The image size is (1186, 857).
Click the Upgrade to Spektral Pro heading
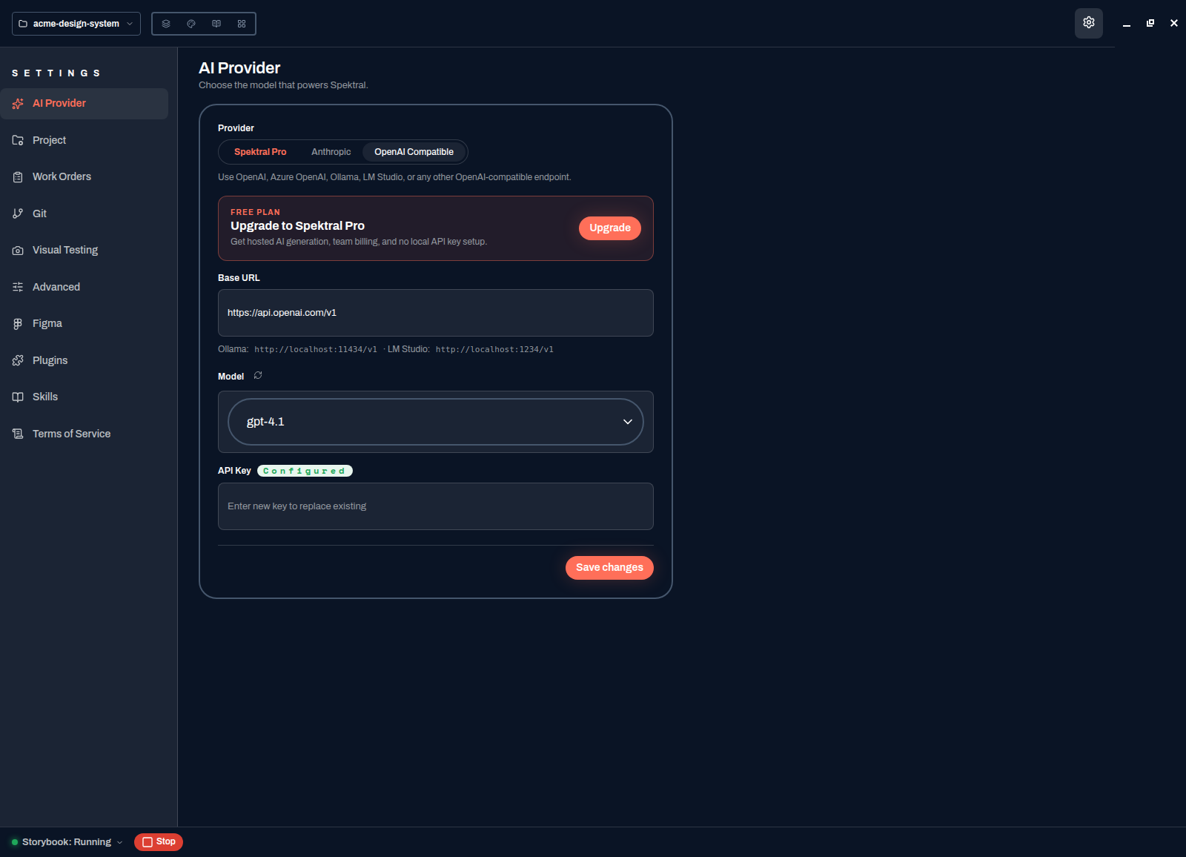[x=297, y=226]
